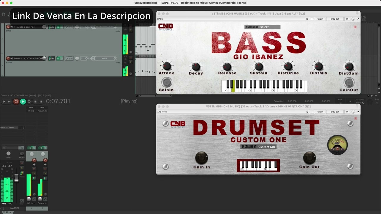Open ReaVerbate in Drums mixer strip
The height and width of the screenshot is (214, 381).
tap(42, 111)
